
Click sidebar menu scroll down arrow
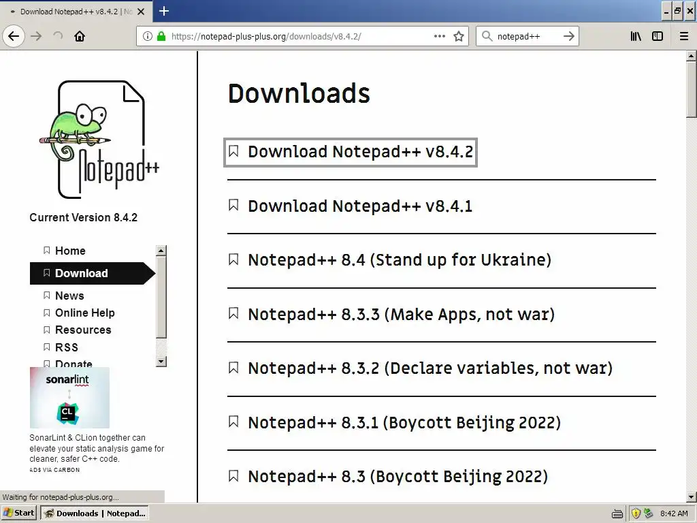tap(161, 361)
